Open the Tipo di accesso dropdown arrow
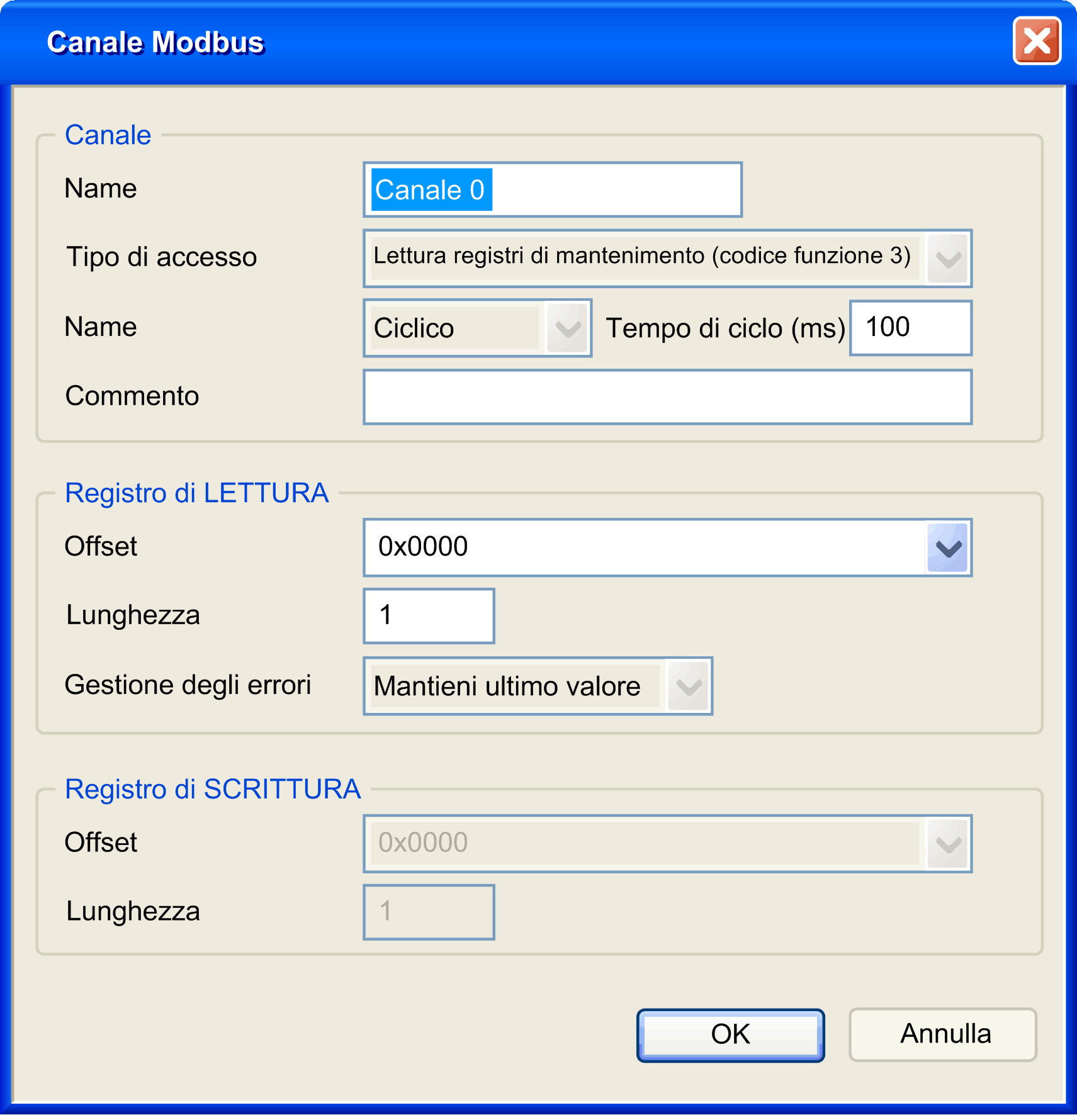The width and height of the screenshot is (1077, 1115). (x=947, y=259)
